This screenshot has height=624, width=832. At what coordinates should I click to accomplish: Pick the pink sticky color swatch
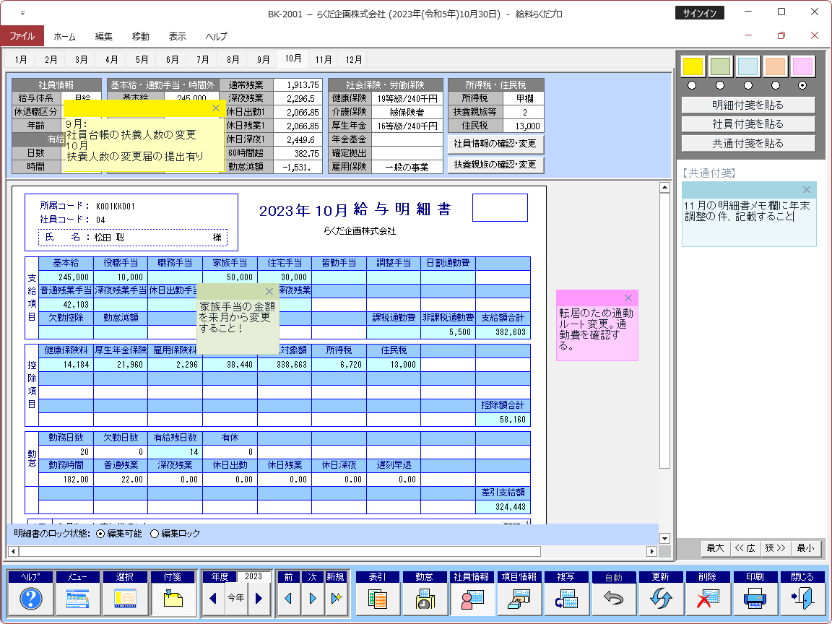click(803, 66)
